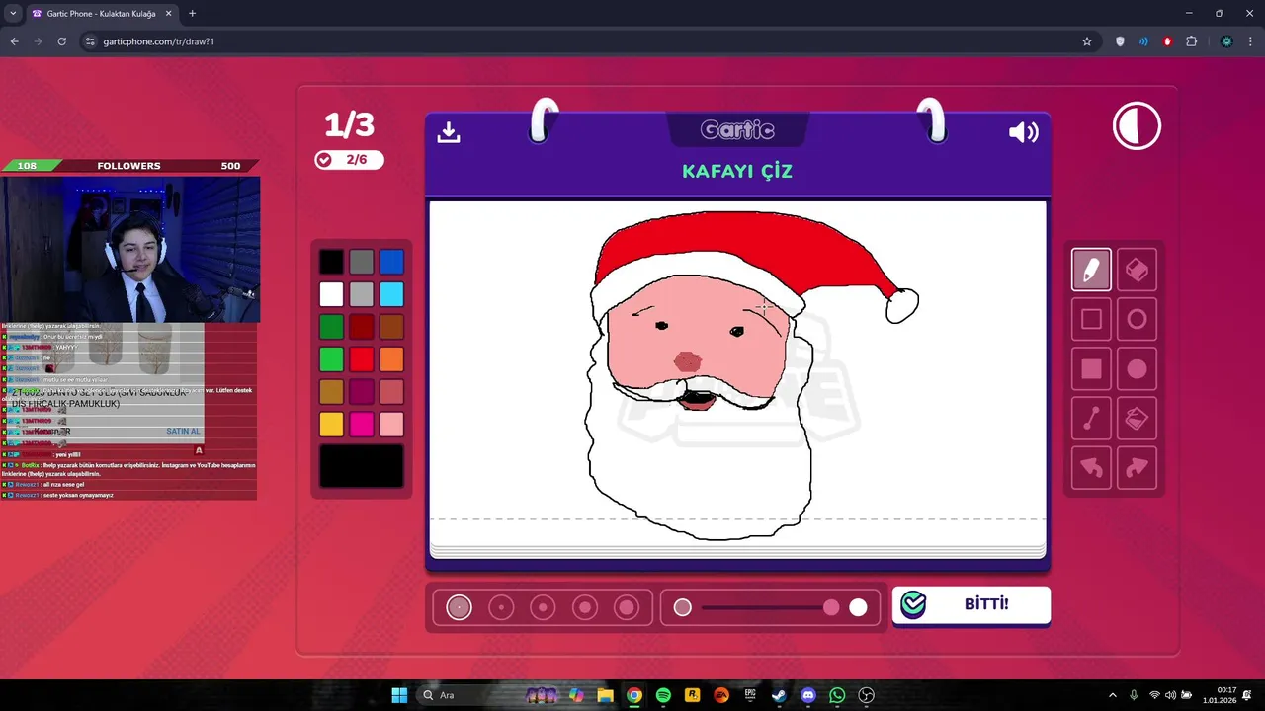Choose the third brush size
Image resolution: width=1265 pixels, height=711 pixels.
543,607
